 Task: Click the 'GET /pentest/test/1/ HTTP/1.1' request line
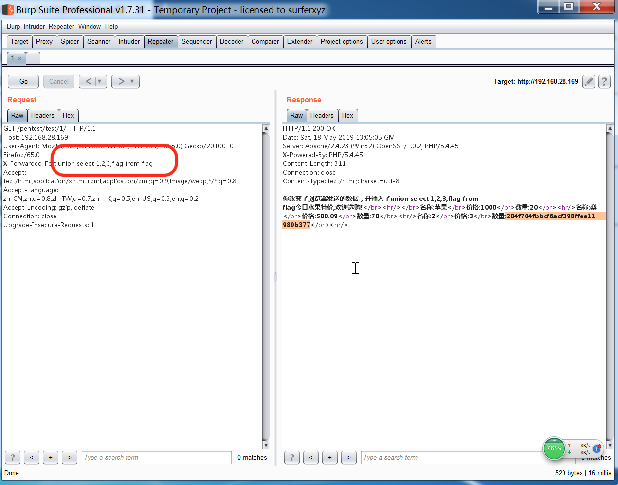(x=50, y=128)
